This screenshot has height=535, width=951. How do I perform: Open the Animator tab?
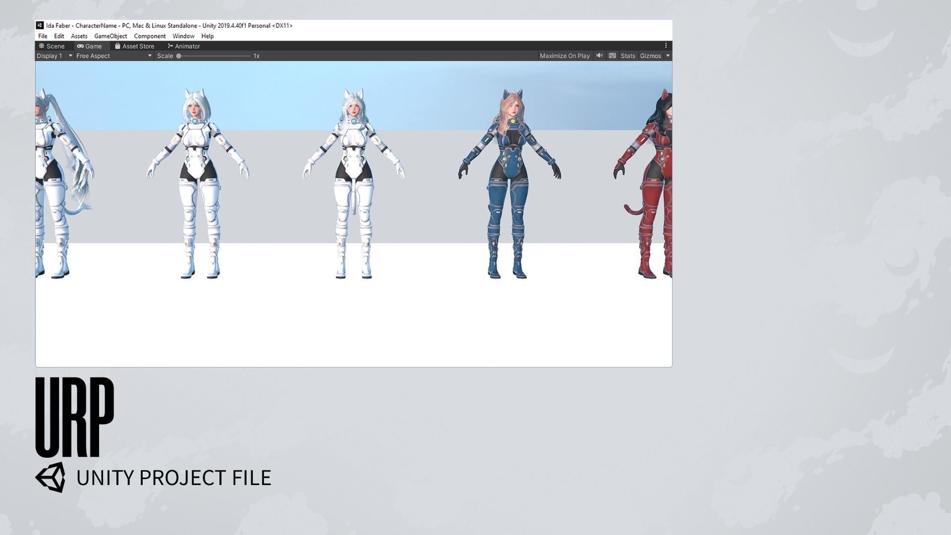click(x=184, y=46)
